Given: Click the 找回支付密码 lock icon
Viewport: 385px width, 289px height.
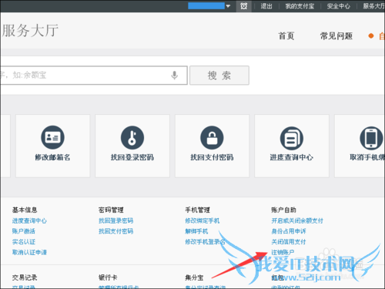Looking at the screenshot, I should tap(212, 137).
